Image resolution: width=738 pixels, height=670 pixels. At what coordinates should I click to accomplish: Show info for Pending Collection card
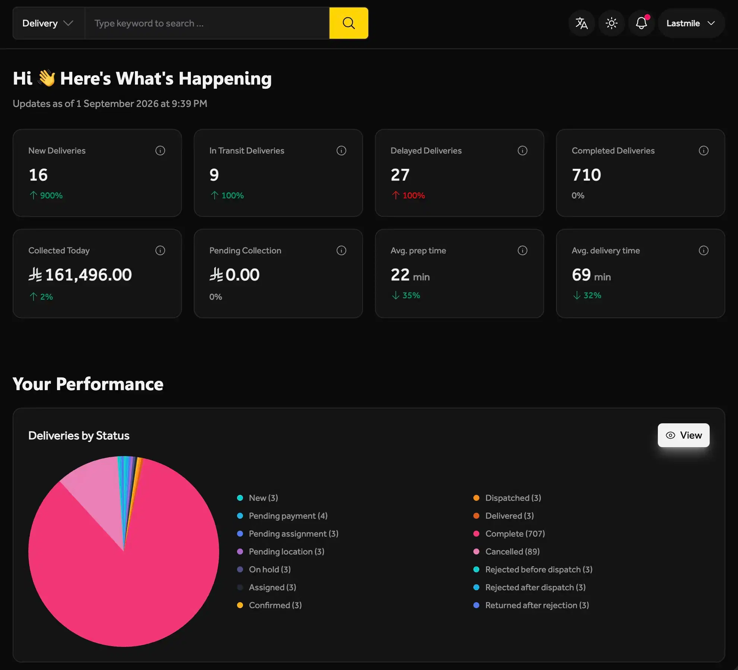click(341, 250)
